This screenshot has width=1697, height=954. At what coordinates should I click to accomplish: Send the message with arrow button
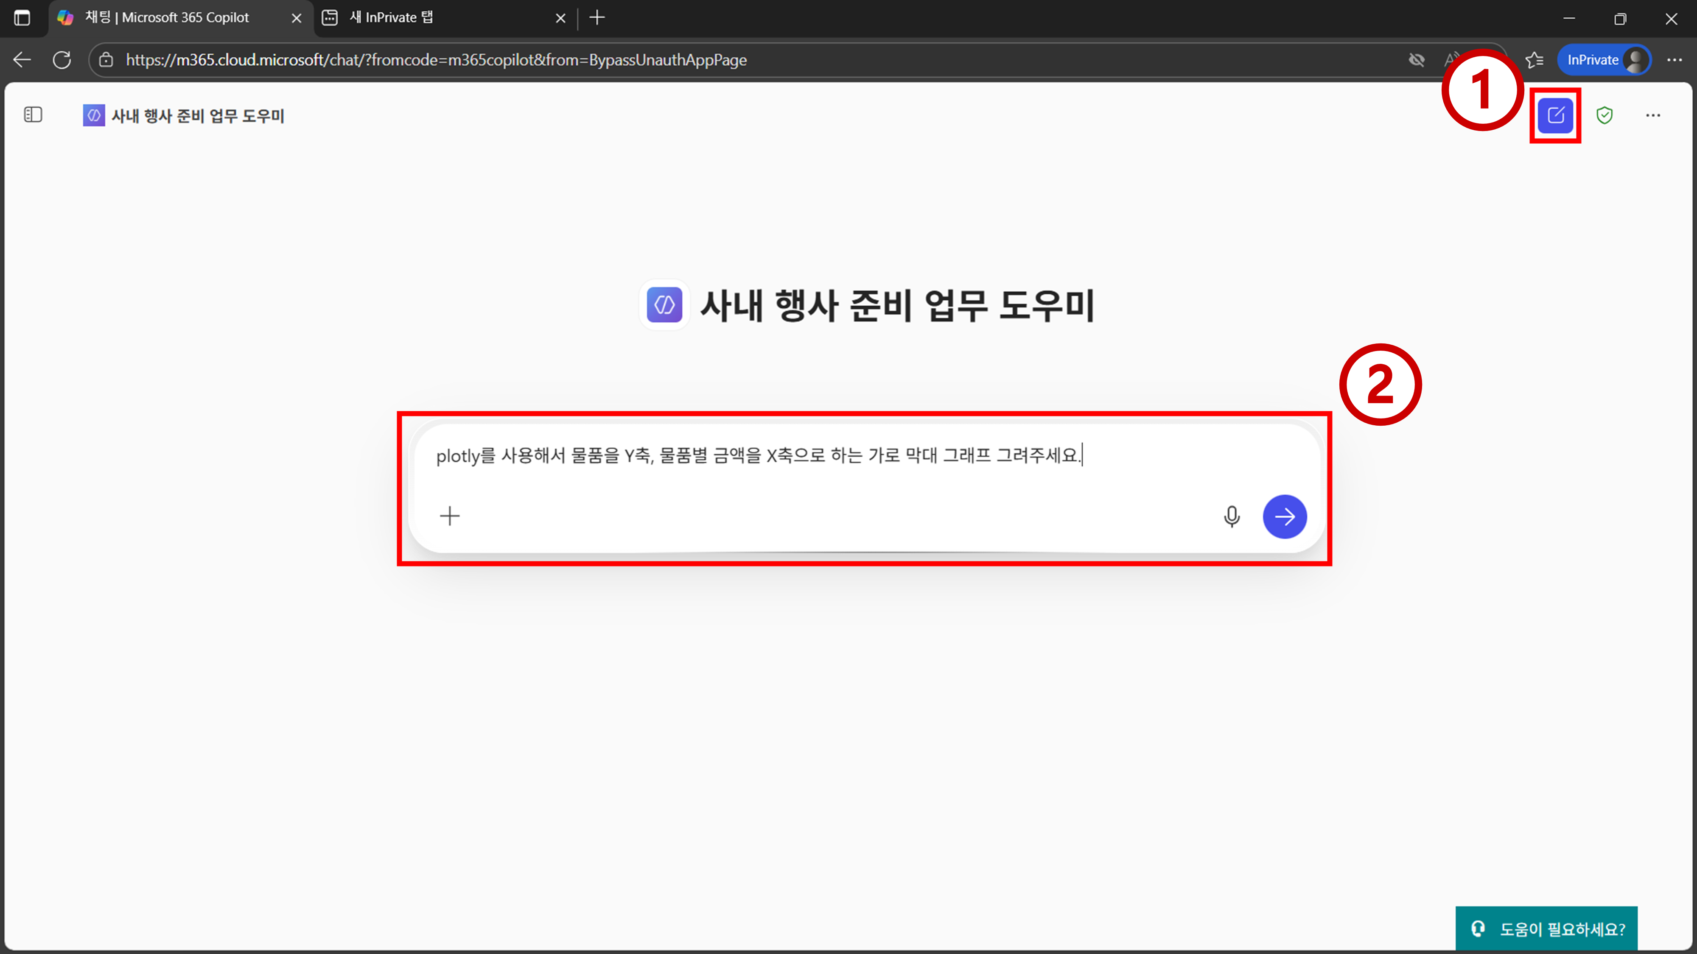coord(1284,516)
